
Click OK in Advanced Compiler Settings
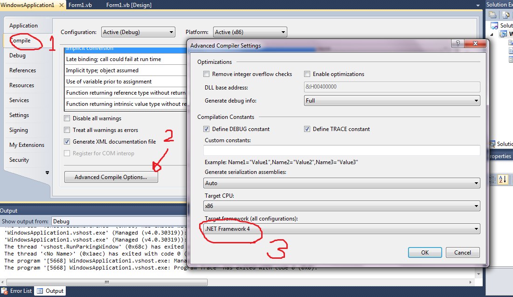click(x=425, y=253)
